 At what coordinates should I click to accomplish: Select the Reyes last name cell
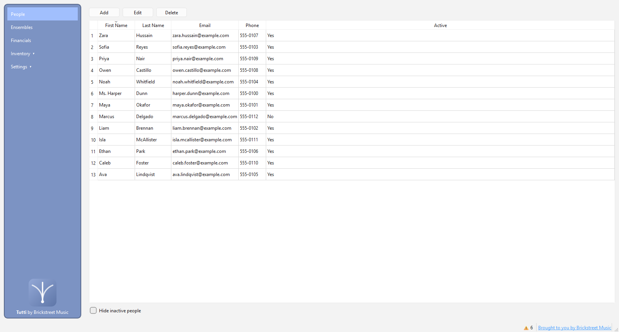point(153,47)
